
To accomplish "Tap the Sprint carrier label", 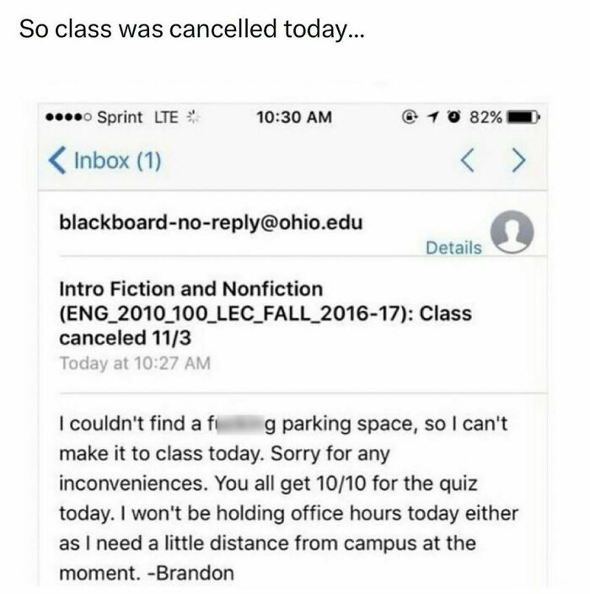I will [120, 117].
